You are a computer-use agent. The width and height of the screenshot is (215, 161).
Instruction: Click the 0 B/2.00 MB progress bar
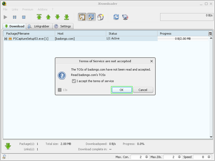183,39
